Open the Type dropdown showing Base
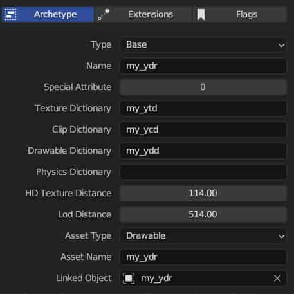The width and height of the screenshot is (294, 294). pos(203,45)
